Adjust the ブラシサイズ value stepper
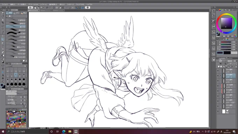The width and height of the screenshot is (238, 134). [x=23, y=97]
